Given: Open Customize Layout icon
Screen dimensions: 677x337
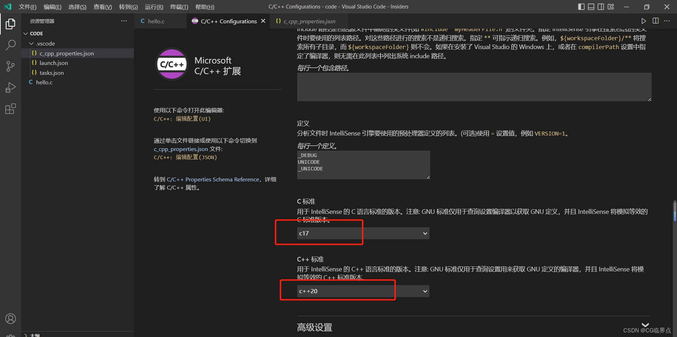Looking at the screenshot, I should coord(611,7).
